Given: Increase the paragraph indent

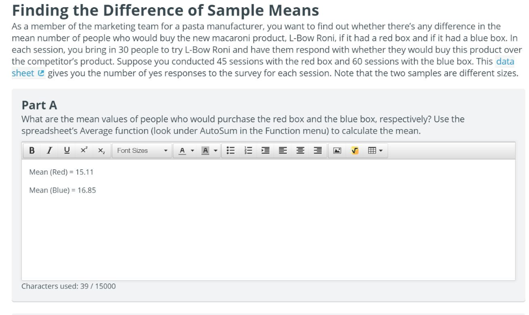Looking at the screenshot, I should [265, 150].
